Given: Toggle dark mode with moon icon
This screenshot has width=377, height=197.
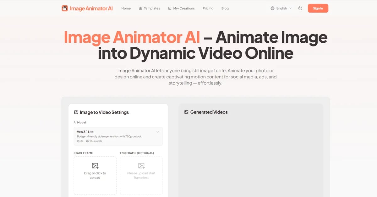Looking at the screenshot, I should tap(300, 8).
